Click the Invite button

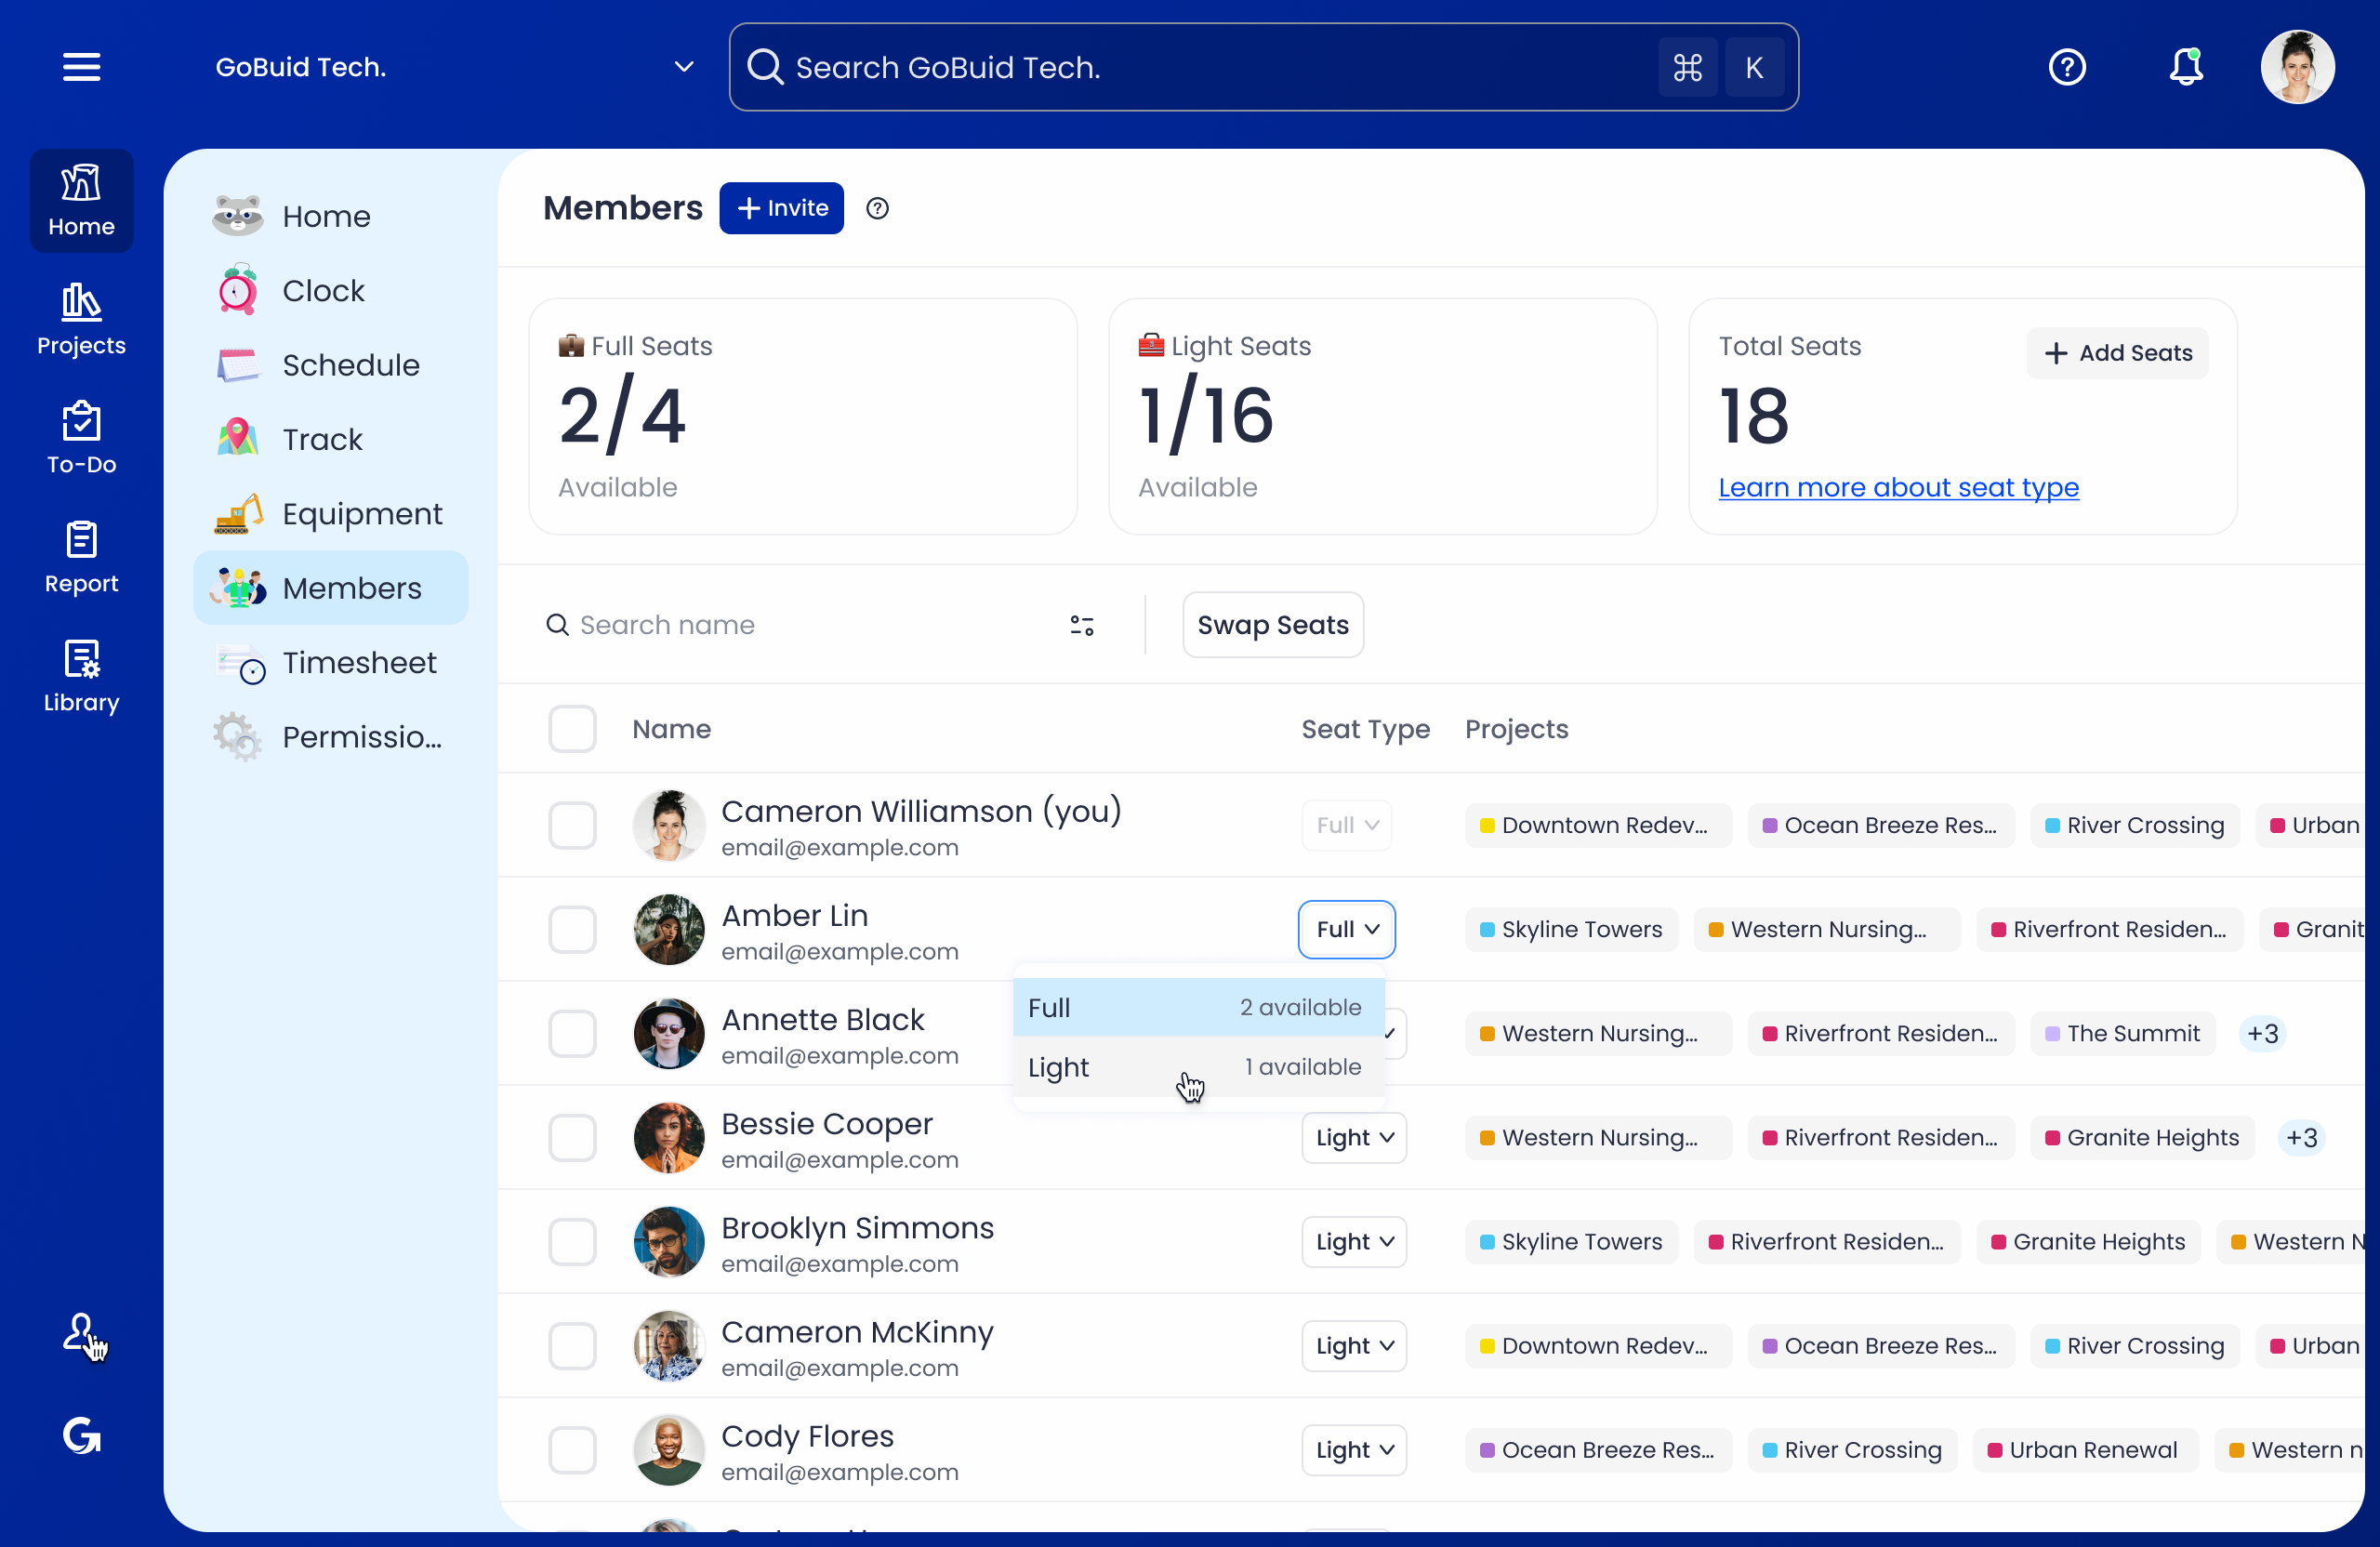coord(781,208)
